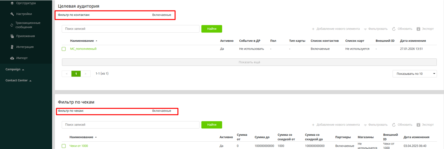Expand the Campaign sidebar section
Viewport: 444px width, 149px height.
tap(15, 69)
